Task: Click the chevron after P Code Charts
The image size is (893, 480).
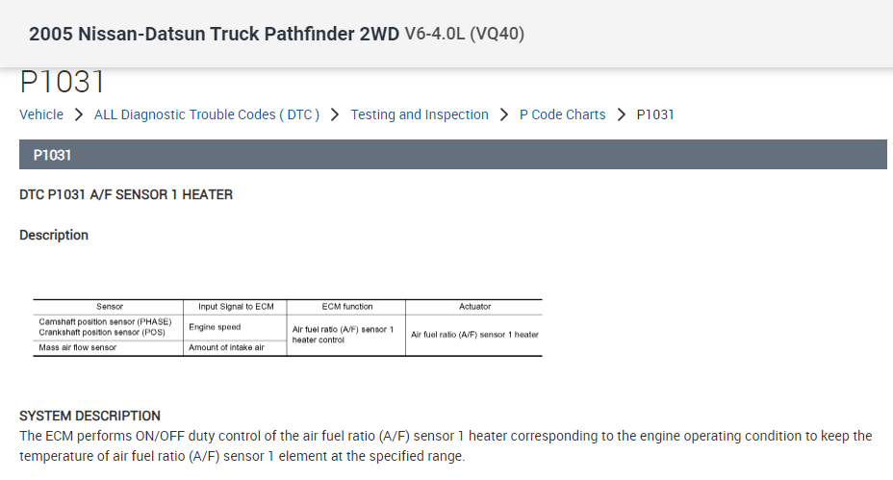Action: [622, 114]
